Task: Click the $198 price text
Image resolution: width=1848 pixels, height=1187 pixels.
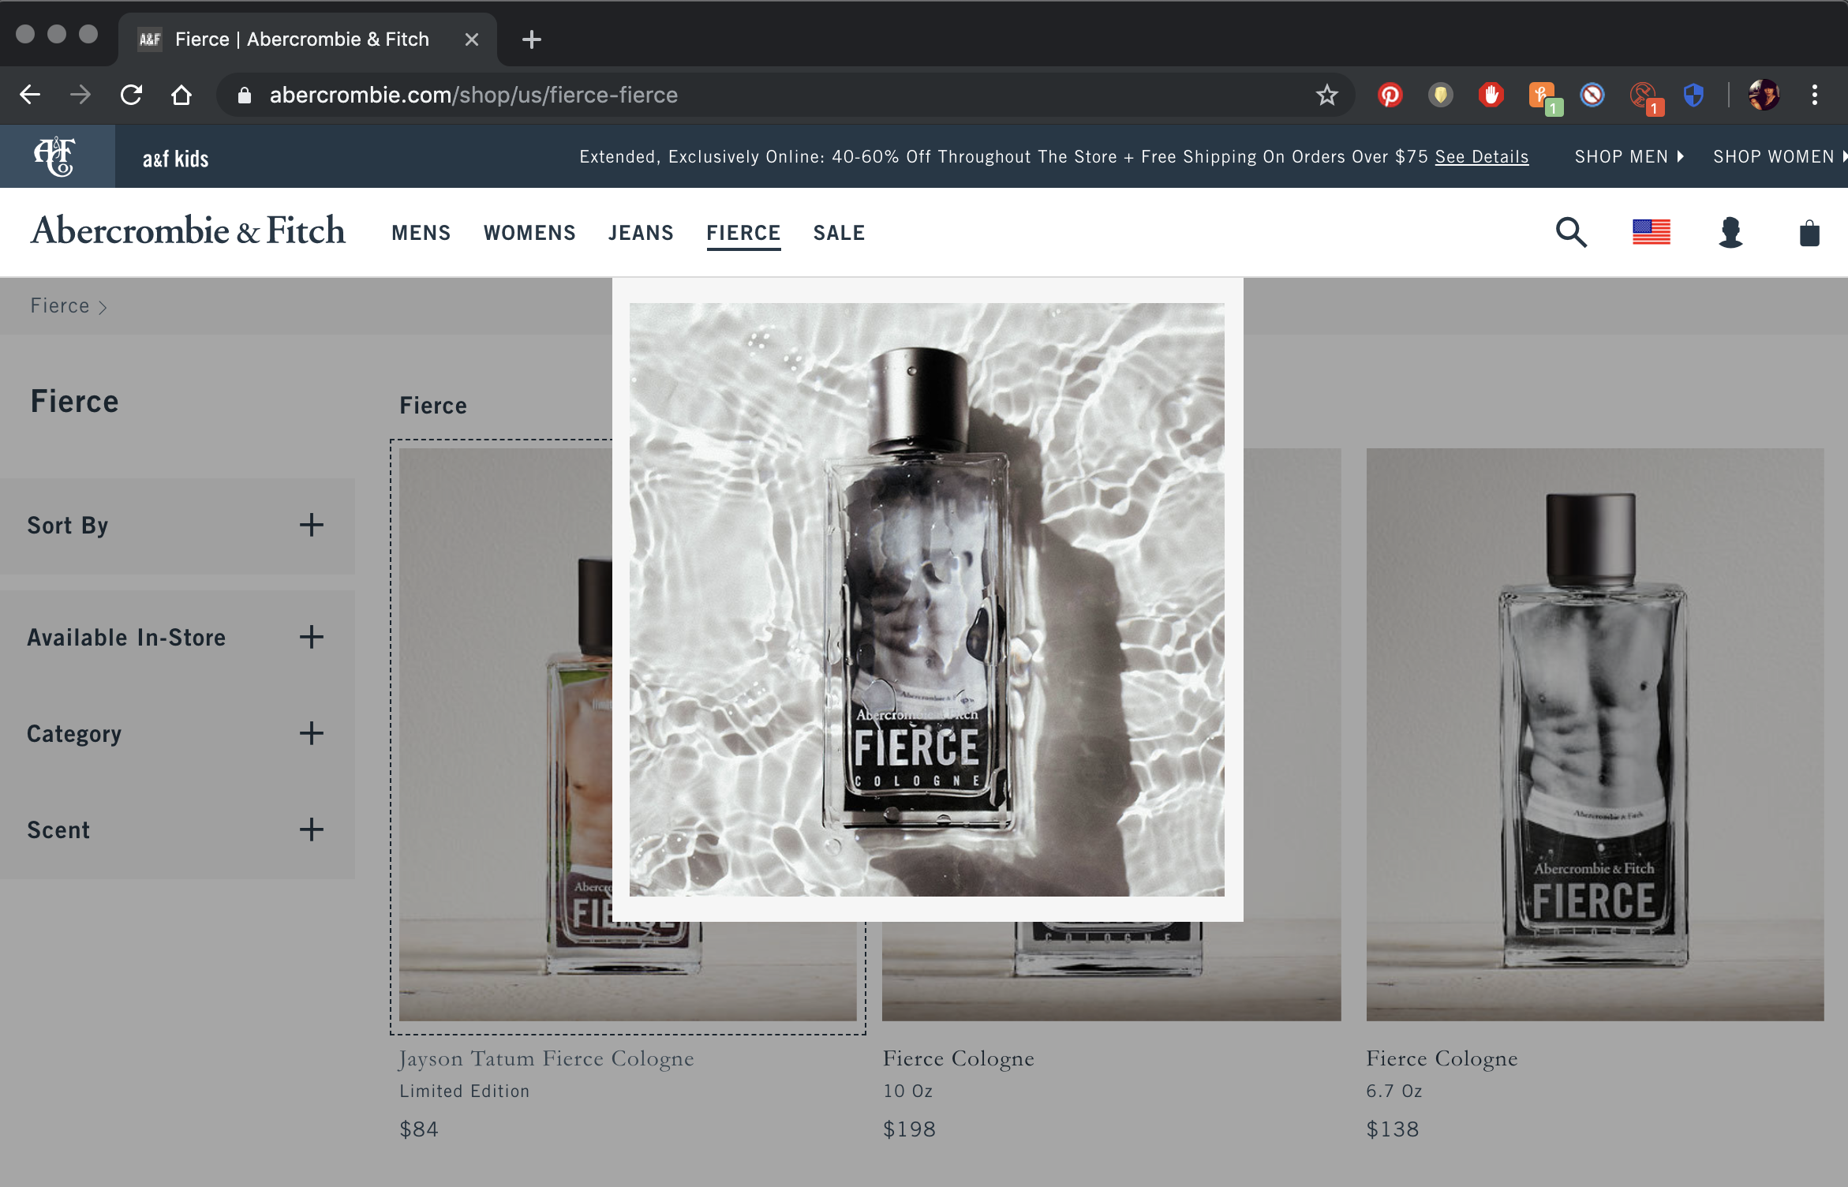Action: coord(909,1129)
